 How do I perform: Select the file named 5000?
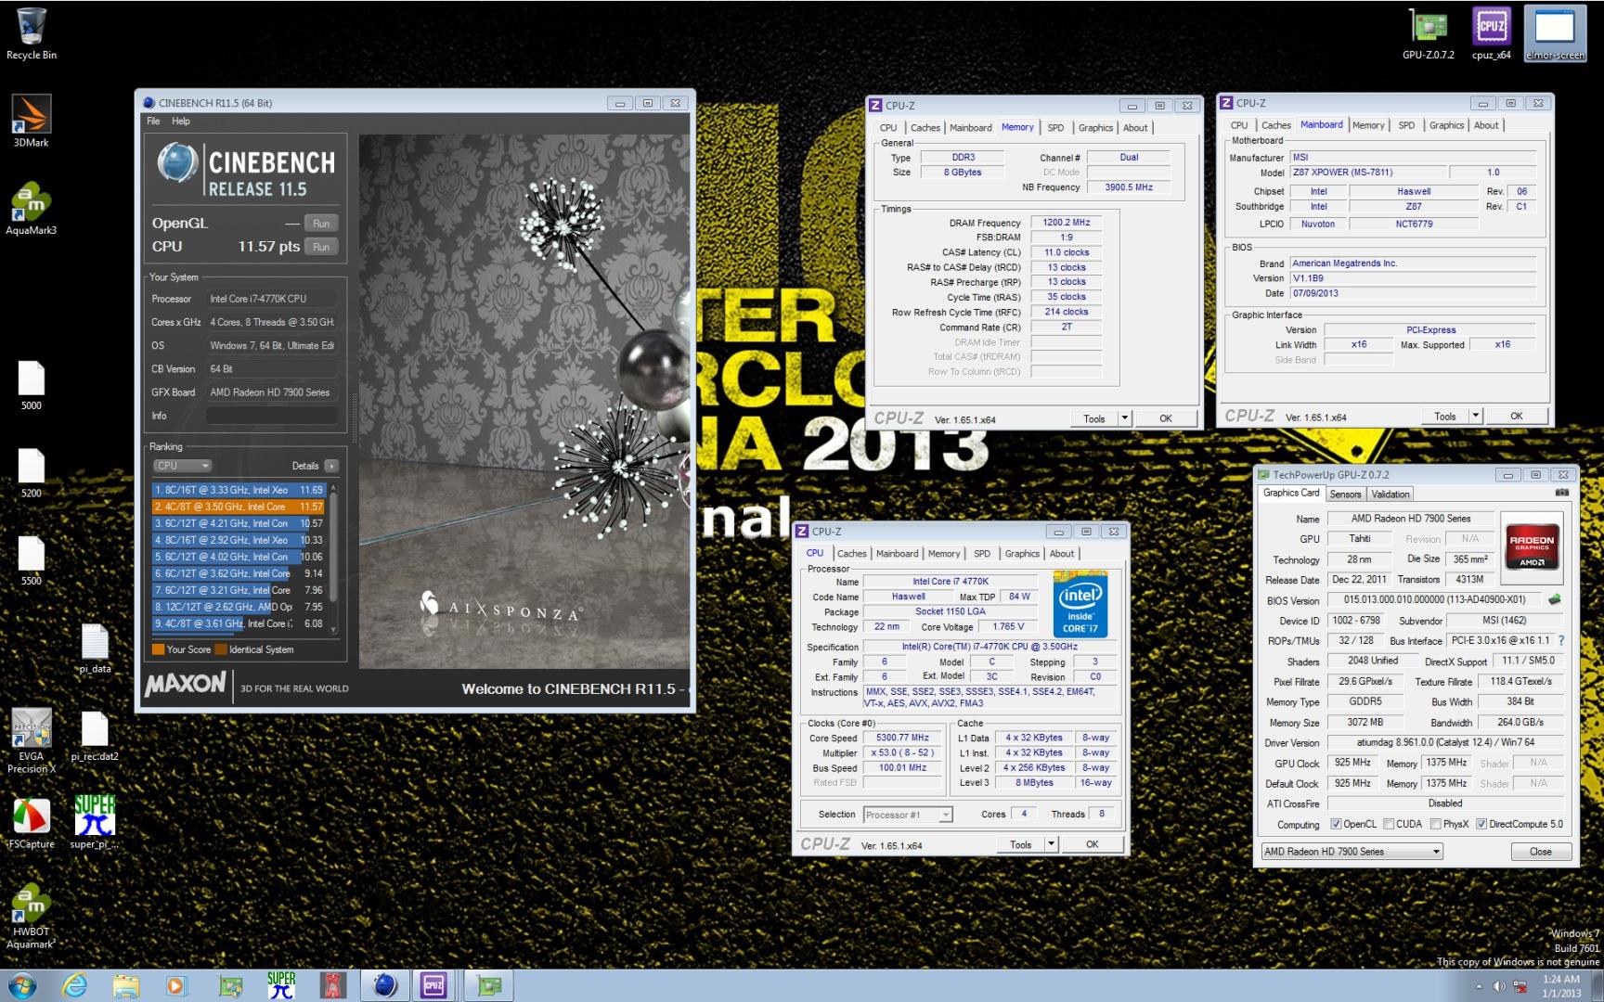coord(31,385)
